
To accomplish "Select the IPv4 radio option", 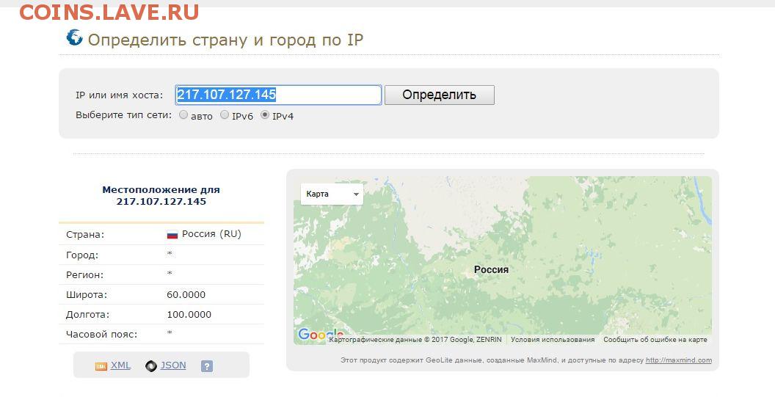I will (265, 115).
